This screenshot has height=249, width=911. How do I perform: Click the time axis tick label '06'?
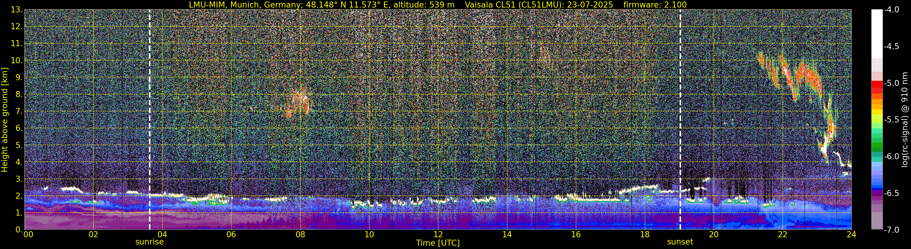231,235
